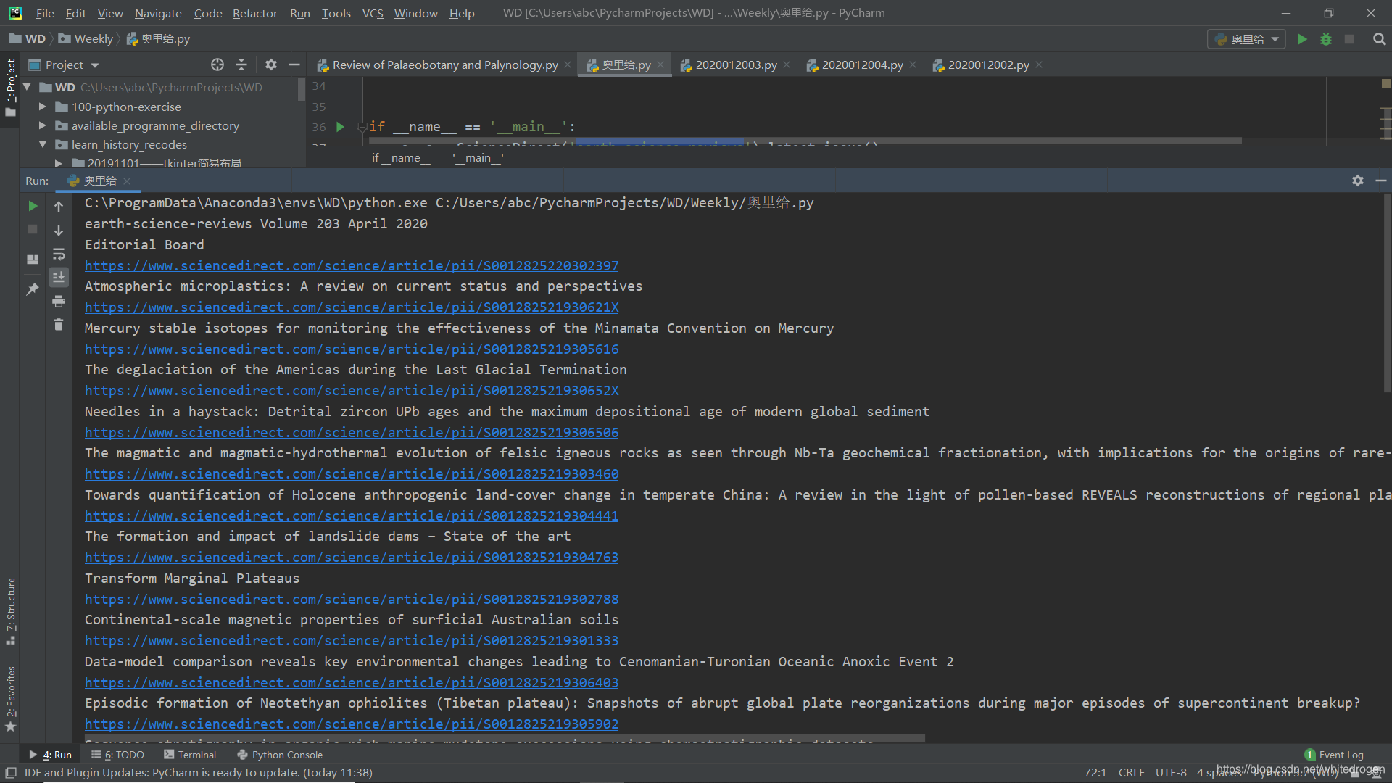Open the Refactor menu
The width and height of the screenshot is (1392, 783).
[x=254, y=13]
